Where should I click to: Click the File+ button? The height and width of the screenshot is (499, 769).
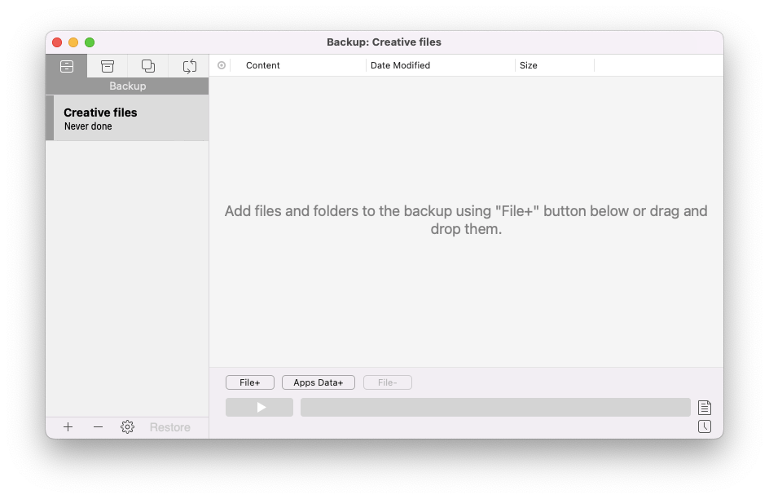[250, 382]
